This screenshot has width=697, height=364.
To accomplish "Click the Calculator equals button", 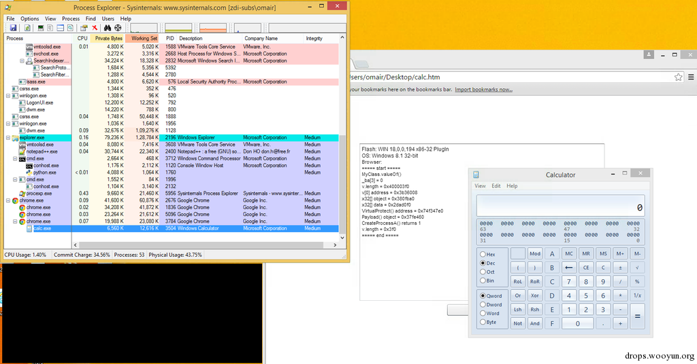I will [x=637, y=316].
